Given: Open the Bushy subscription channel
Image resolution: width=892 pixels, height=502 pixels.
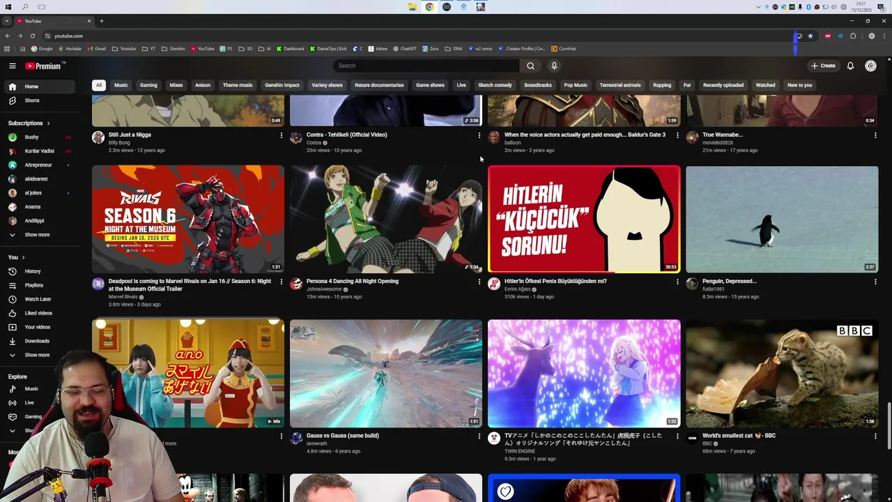Looking at the screenshot, I should (38, 137).
